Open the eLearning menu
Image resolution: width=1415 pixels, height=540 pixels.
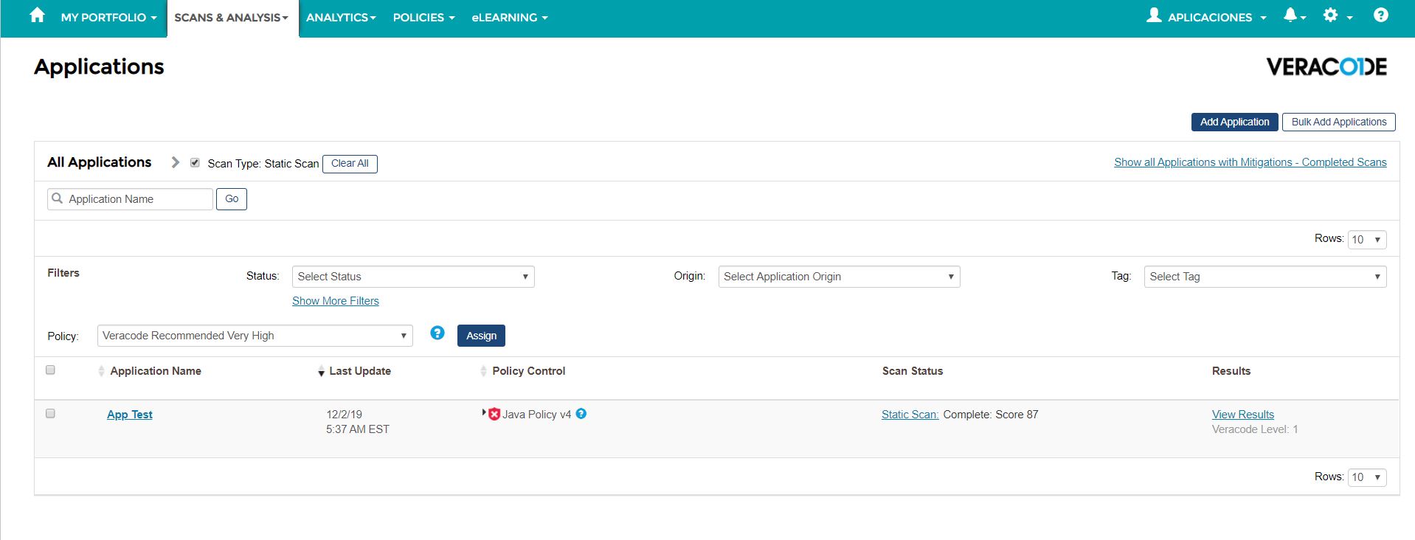(510, 17)
